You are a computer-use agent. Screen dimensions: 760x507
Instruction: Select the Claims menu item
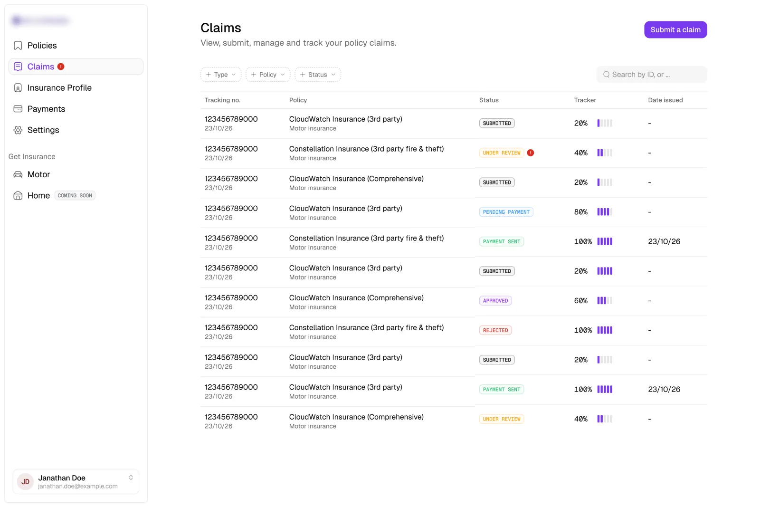[x=76, y=67]
